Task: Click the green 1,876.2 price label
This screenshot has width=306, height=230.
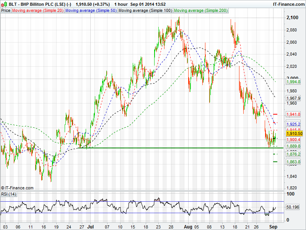Action: (293, 154)
